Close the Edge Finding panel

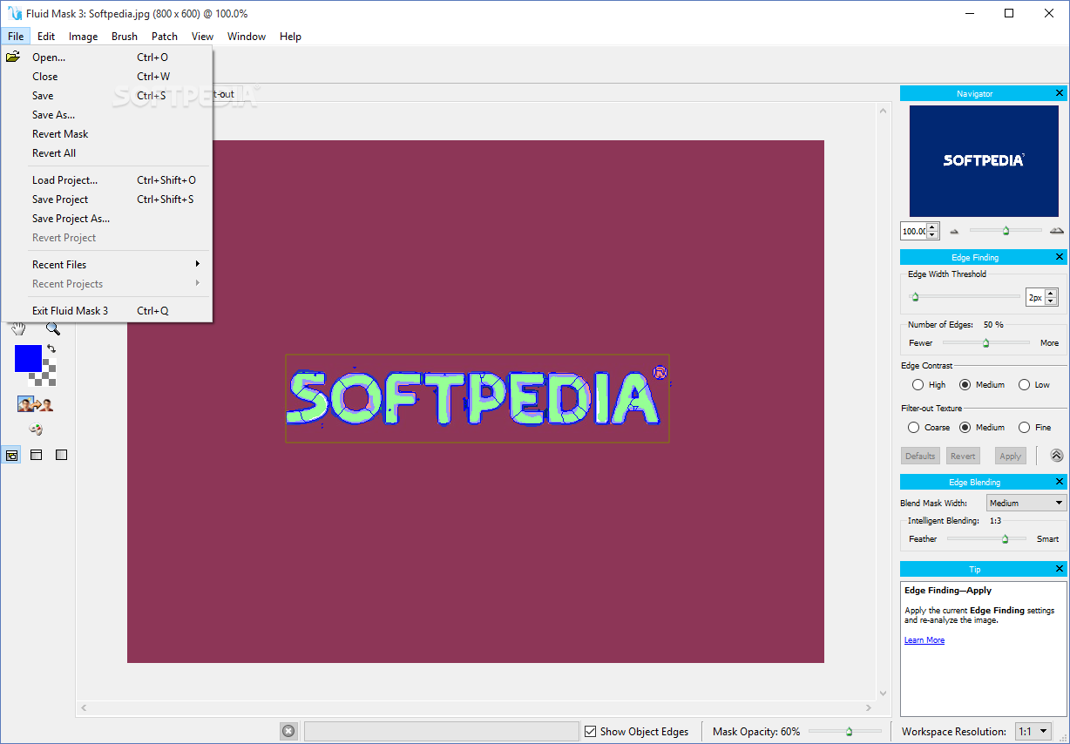point(1060,257)
